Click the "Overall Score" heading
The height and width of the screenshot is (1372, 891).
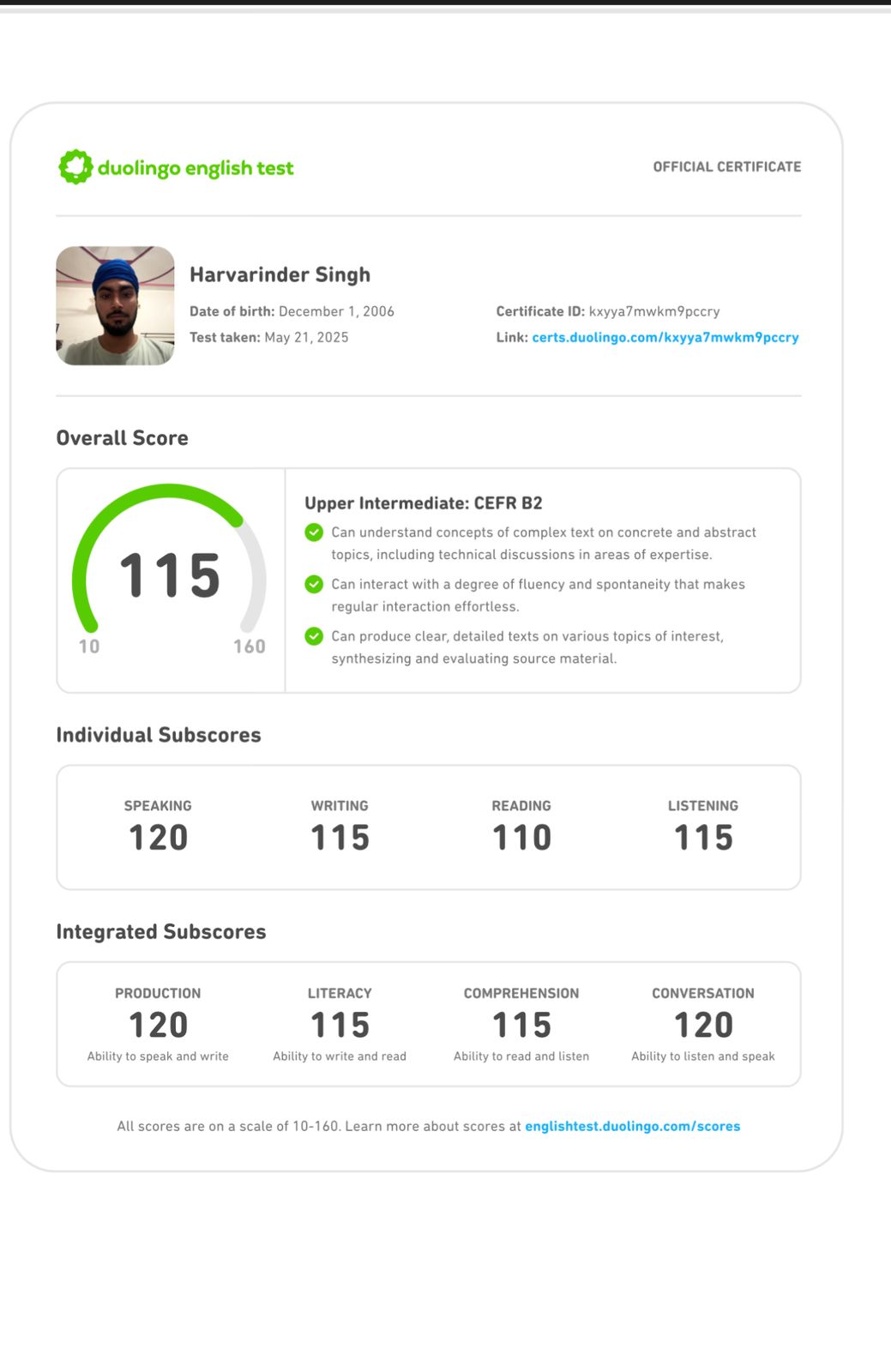click(123, 437)
